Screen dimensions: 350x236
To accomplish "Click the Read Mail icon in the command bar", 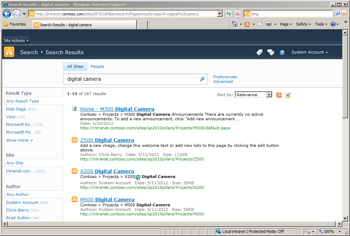I will click(260, 24).
